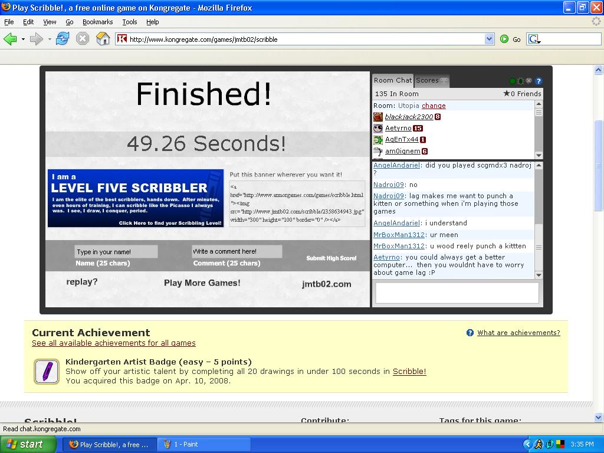Click the green circle icon in chat header
The width and height of the screenshot is (604, 453).
[513, 81]
